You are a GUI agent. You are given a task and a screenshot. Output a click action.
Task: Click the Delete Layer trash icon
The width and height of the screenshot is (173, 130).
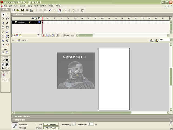[38, 35]
